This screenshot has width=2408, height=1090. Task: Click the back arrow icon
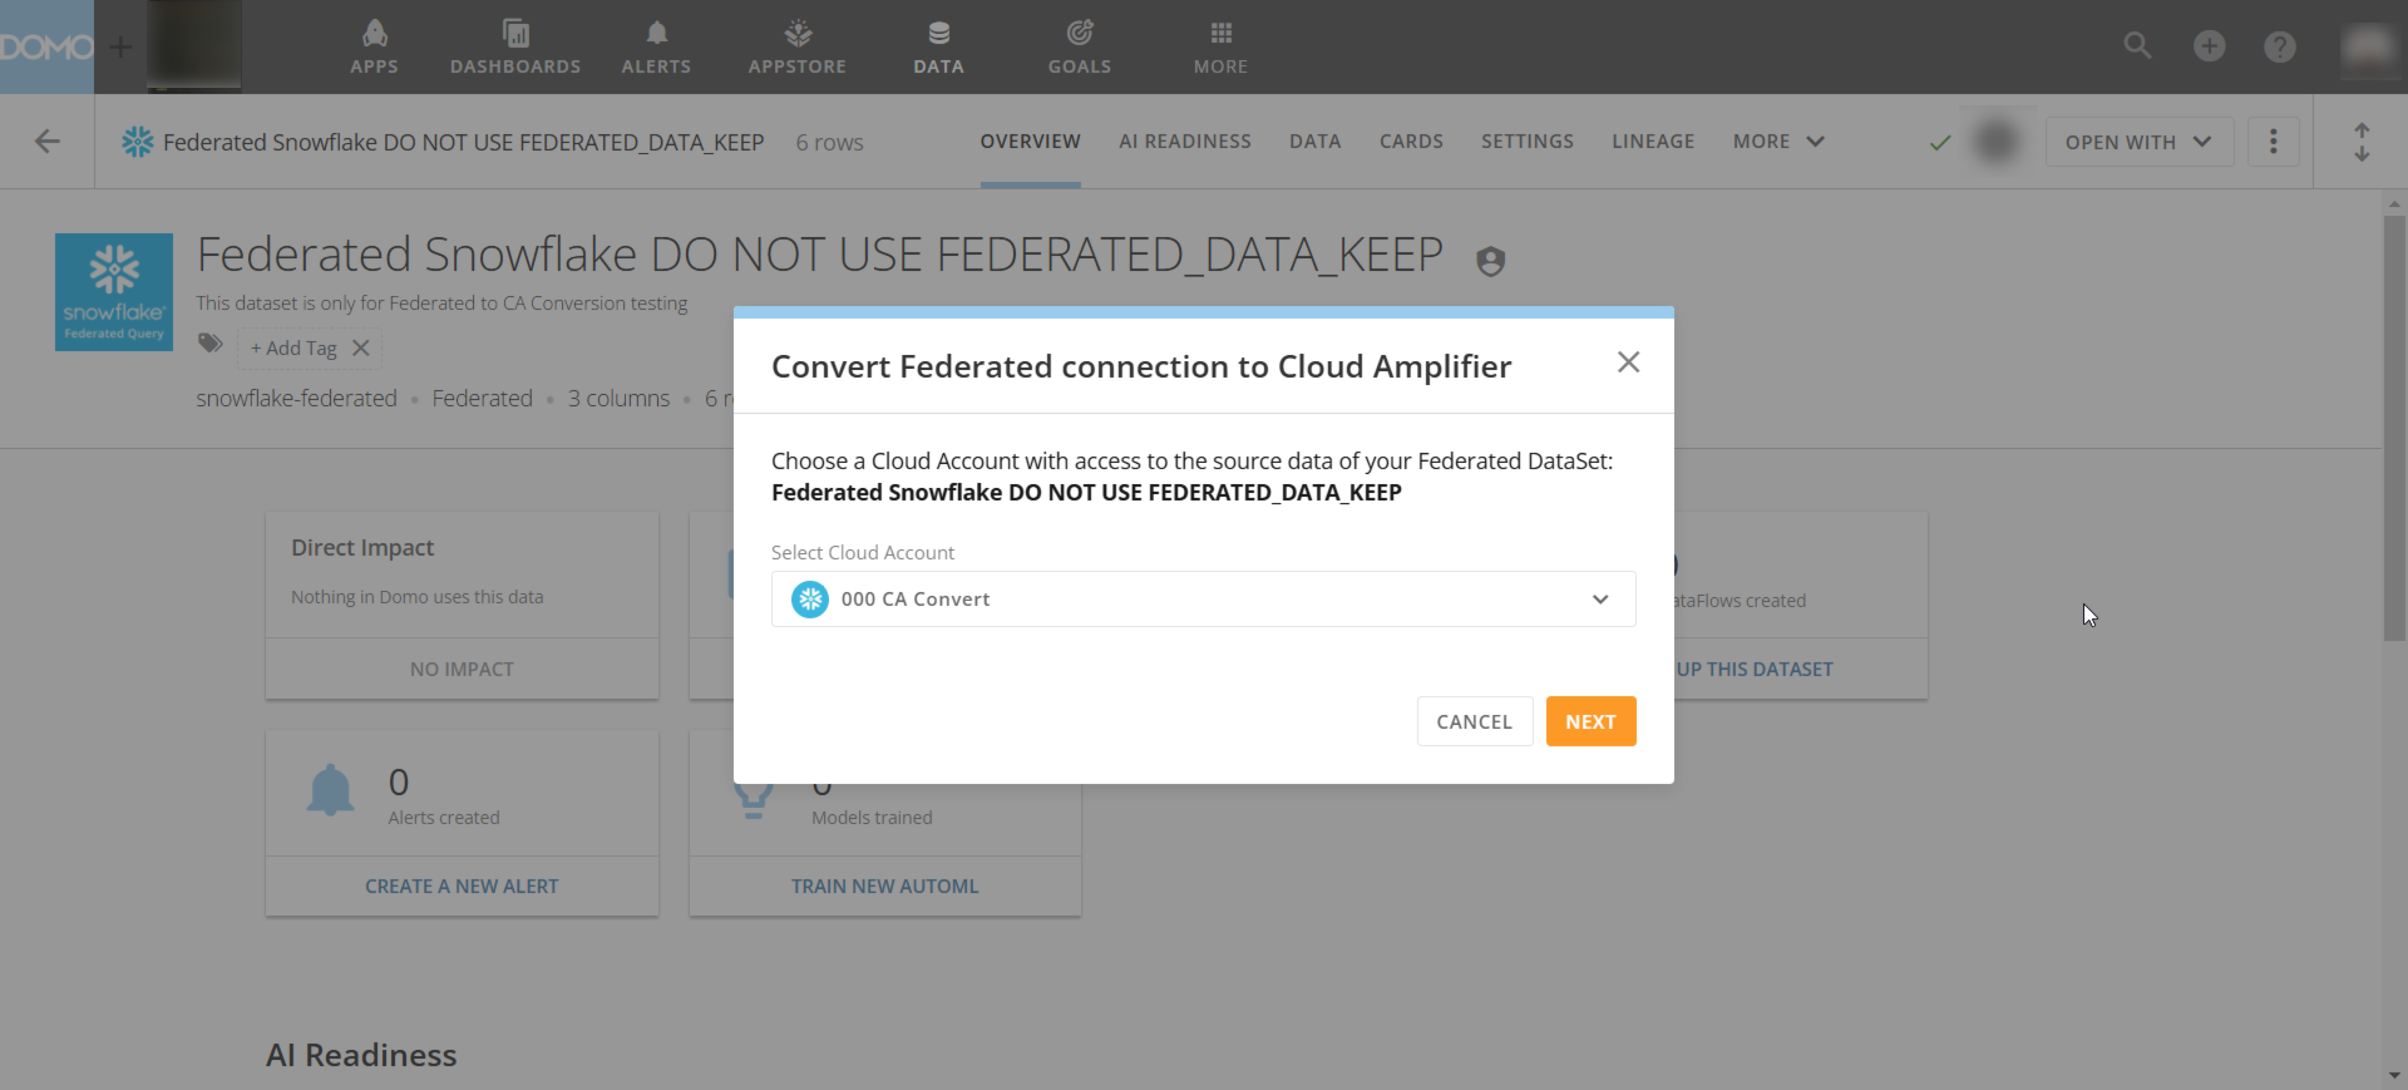[x=47, y=141]
